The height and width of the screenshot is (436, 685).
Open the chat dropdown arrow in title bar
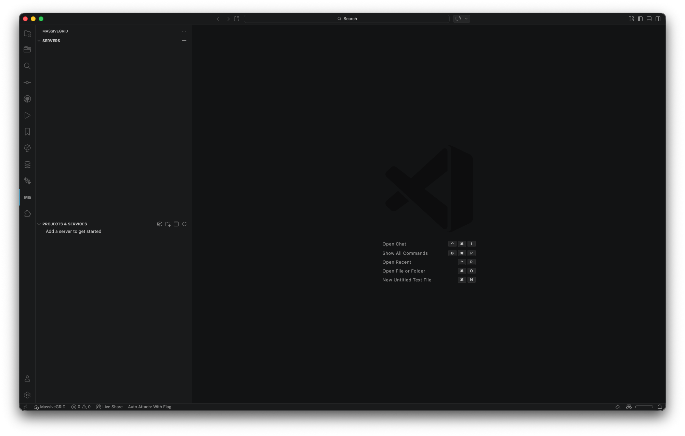466,19
